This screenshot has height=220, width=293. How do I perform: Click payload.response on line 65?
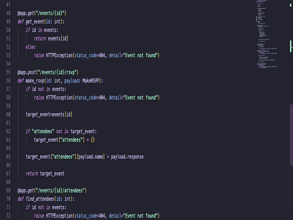(127, 157)
